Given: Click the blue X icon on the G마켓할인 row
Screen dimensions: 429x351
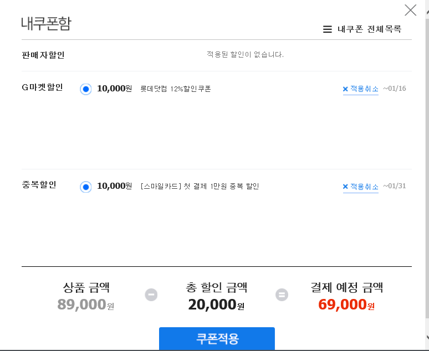Looking at the screenshot, I should (x=345, y=89).
